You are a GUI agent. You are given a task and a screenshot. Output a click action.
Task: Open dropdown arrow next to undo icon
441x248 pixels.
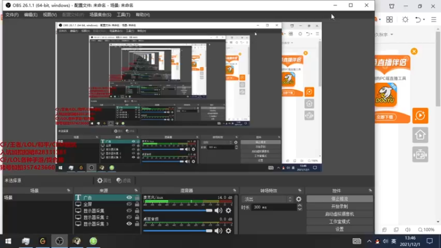coord(424,20)
